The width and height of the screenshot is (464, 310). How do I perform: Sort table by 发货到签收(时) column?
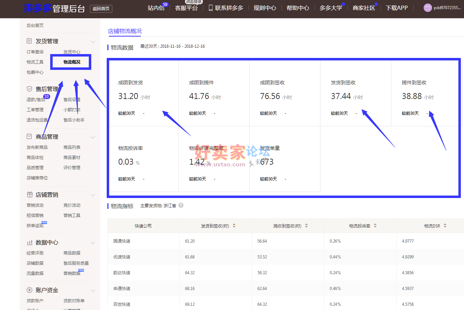[234, 226]
